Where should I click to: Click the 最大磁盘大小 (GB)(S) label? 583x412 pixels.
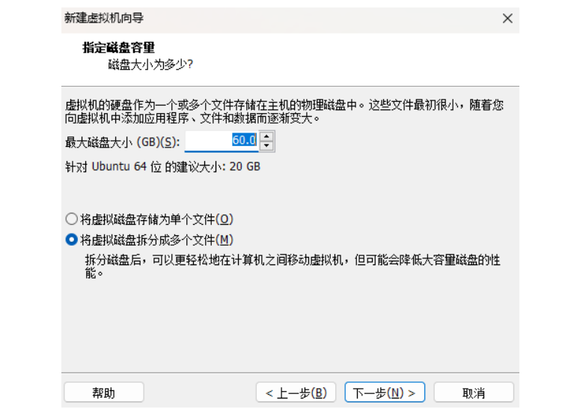point(122,142)
